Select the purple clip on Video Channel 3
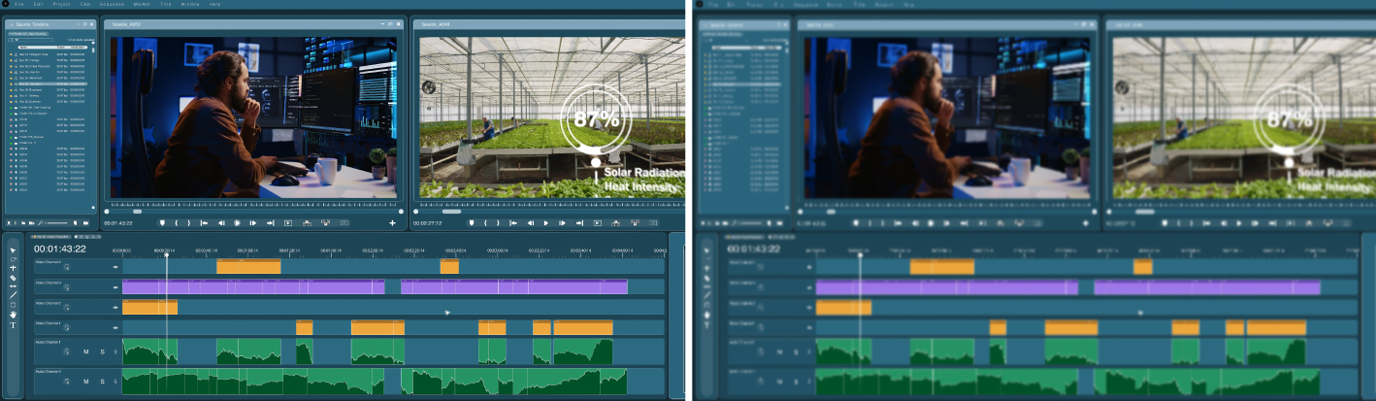Viewport: 1376px width, 401px height. [x=252, y=286]
